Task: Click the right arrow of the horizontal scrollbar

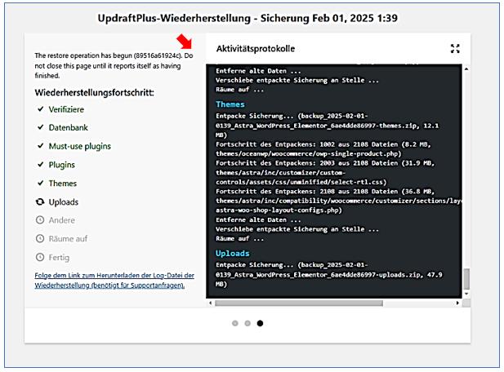Action: (457, 303)
